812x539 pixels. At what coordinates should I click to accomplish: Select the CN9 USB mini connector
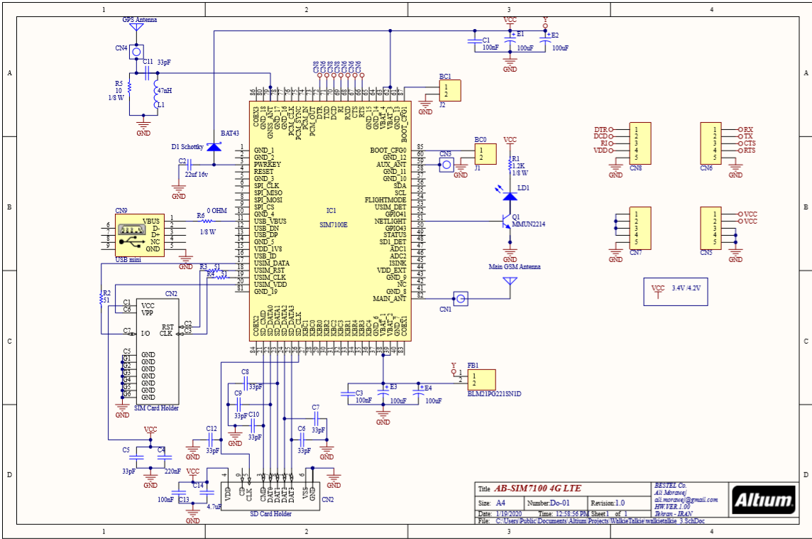139,235
